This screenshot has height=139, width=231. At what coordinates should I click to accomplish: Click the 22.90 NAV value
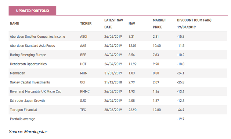[133, 110]
